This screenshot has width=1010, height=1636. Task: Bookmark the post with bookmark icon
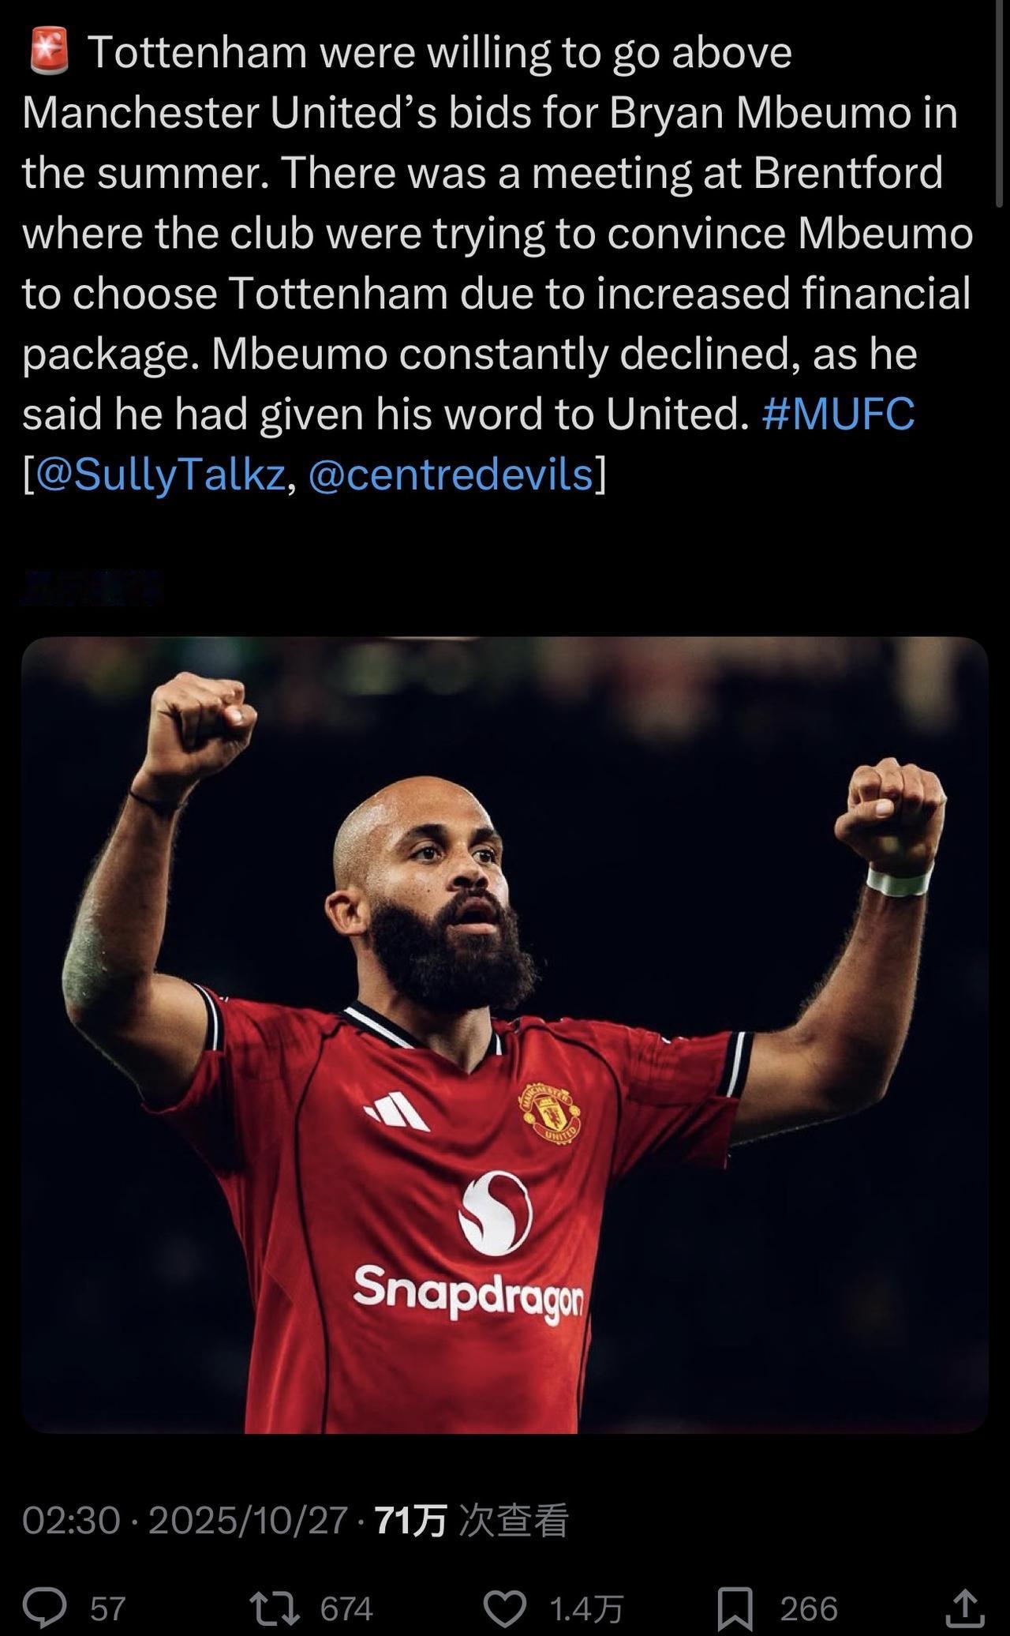[x=735, y=1608]
